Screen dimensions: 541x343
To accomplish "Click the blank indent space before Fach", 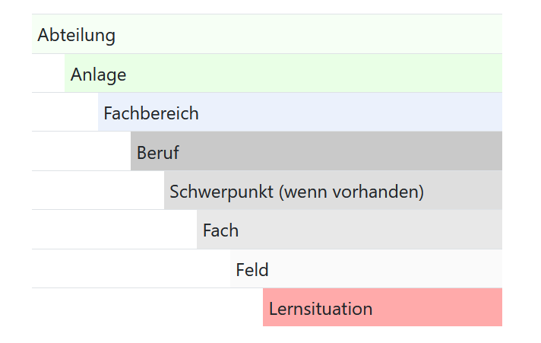I will click(x=114, y=230).
